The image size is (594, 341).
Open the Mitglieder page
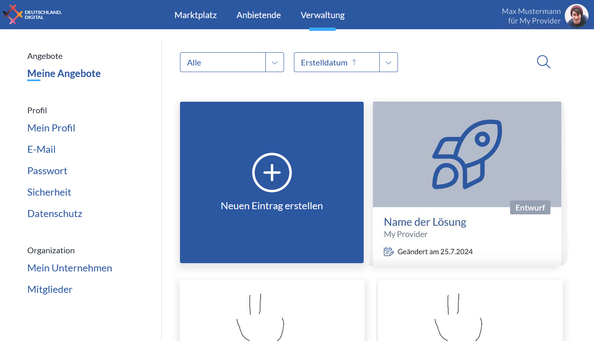click(50, 290)
